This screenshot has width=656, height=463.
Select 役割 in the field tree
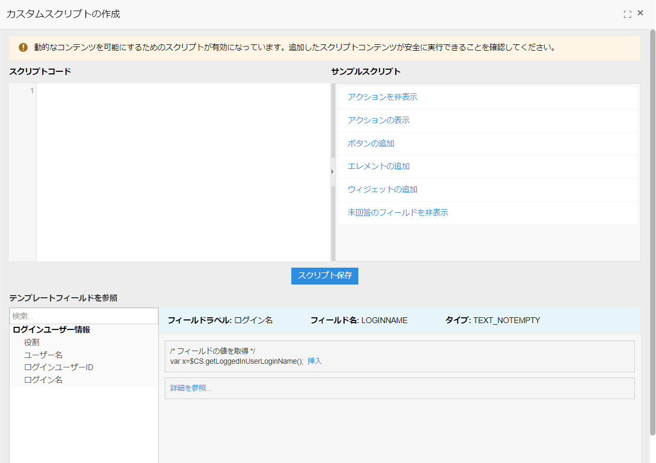point(32,343)
